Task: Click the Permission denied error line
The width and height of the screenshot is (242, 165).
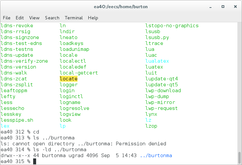Action: pyautogui.click(x=83, y=144)
